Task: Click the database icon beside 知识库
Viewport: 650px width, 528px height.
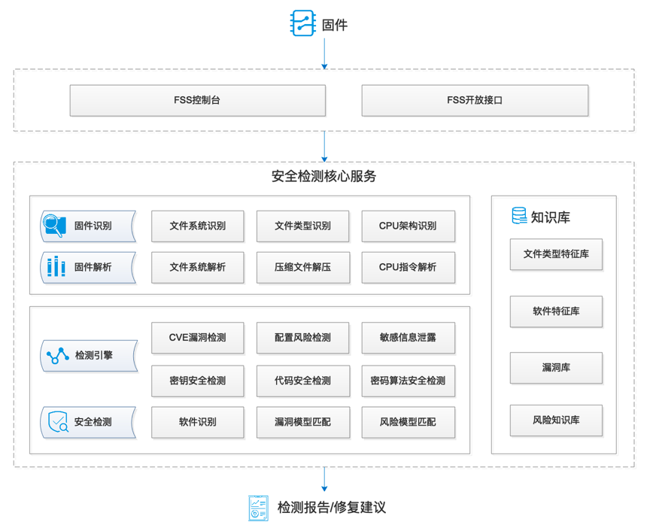Action: 519,216
